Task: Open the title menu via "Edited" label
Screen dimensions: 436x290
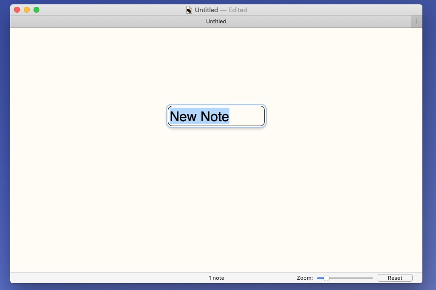Action: 238,10
